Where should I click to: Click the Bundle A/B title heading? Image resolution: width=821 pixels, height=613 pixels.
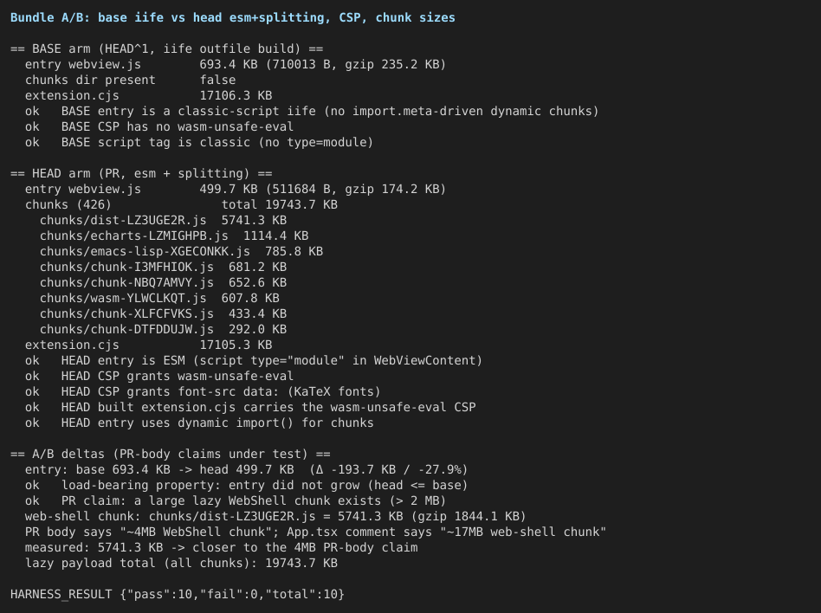tap(232, 18)
